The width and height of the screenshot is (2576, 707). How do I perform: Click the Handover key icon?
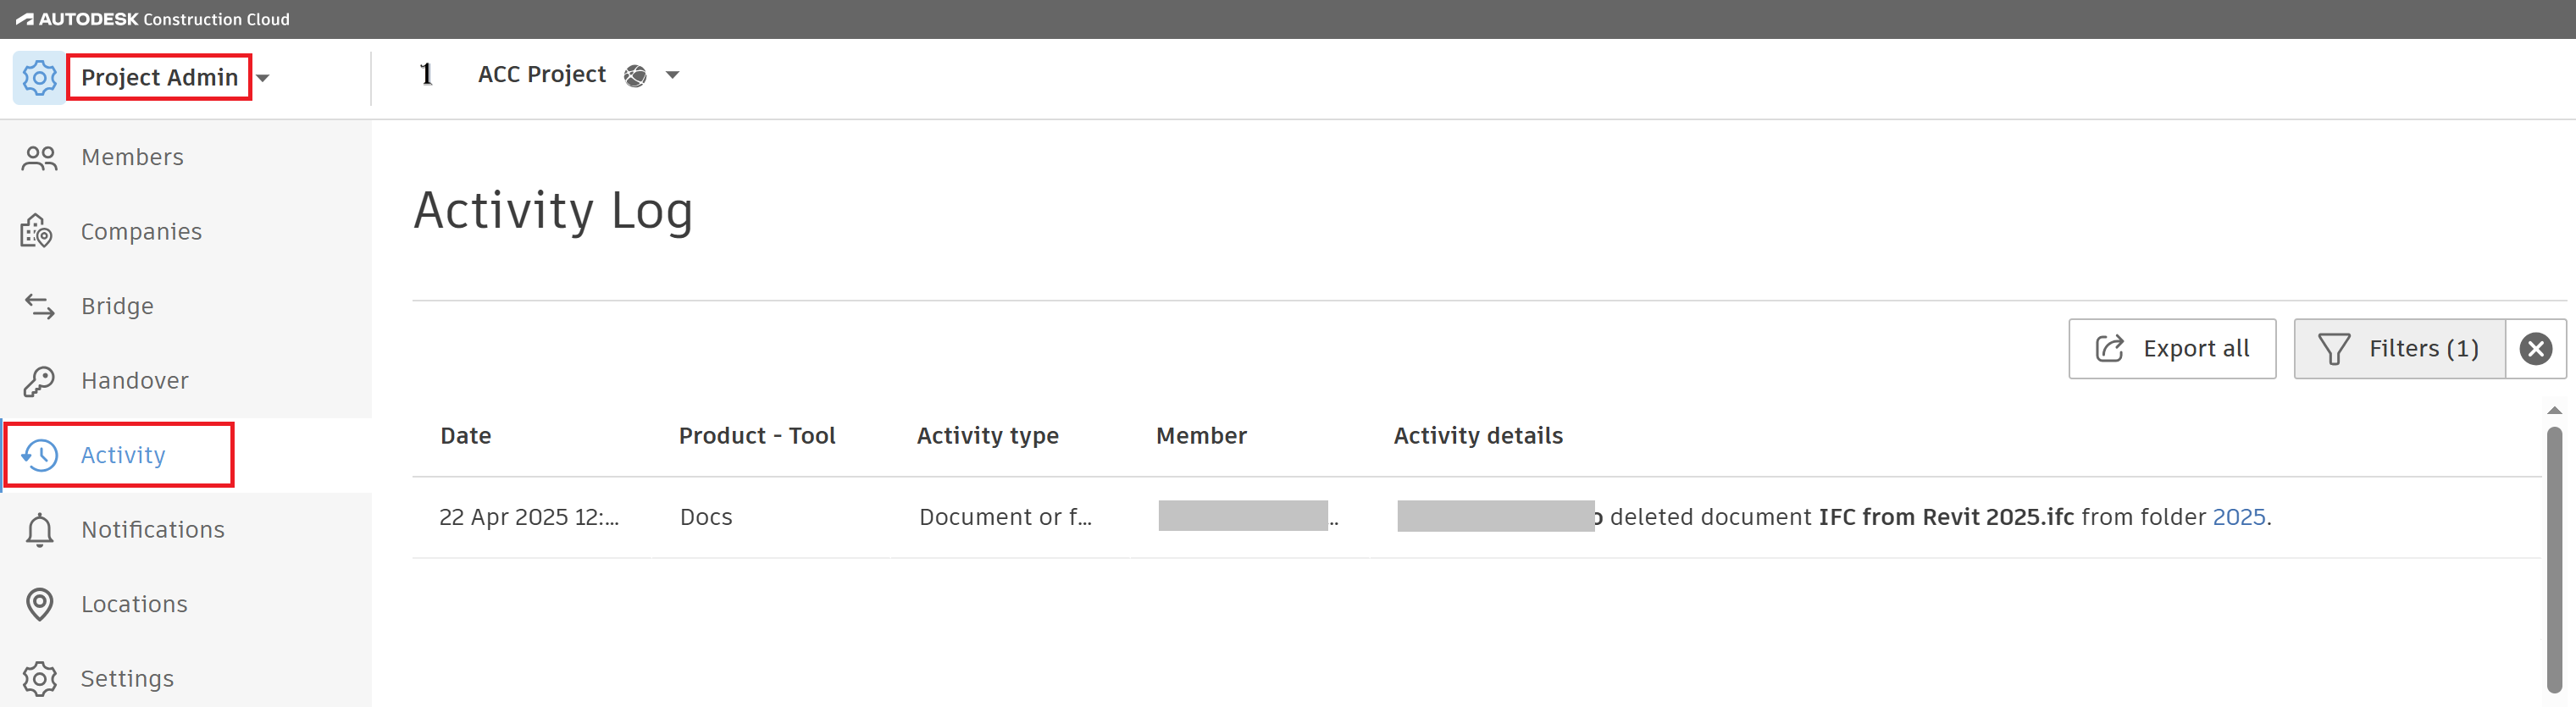pos(39,381)
